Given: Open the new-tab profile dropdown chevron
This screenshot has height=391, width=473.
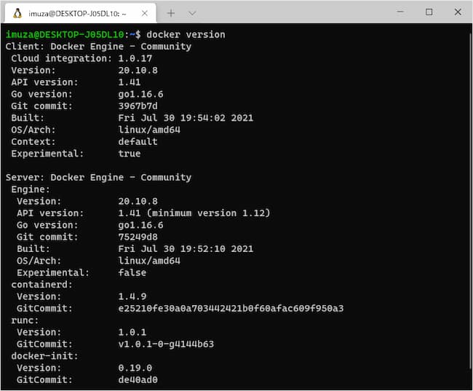Looking at the screenshot, I should coord(192,13).
